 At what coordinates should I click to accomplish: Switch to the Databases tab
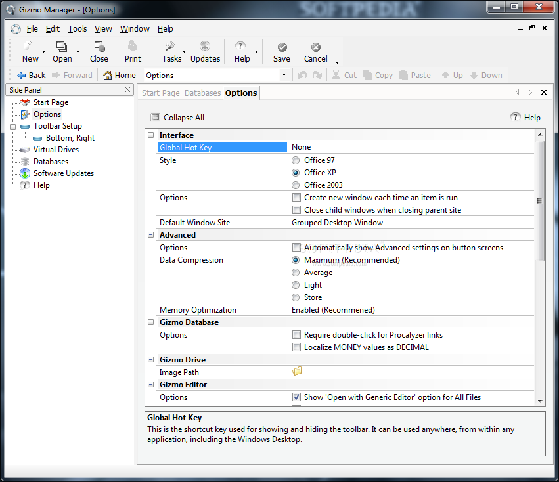[x=203, y=93]
